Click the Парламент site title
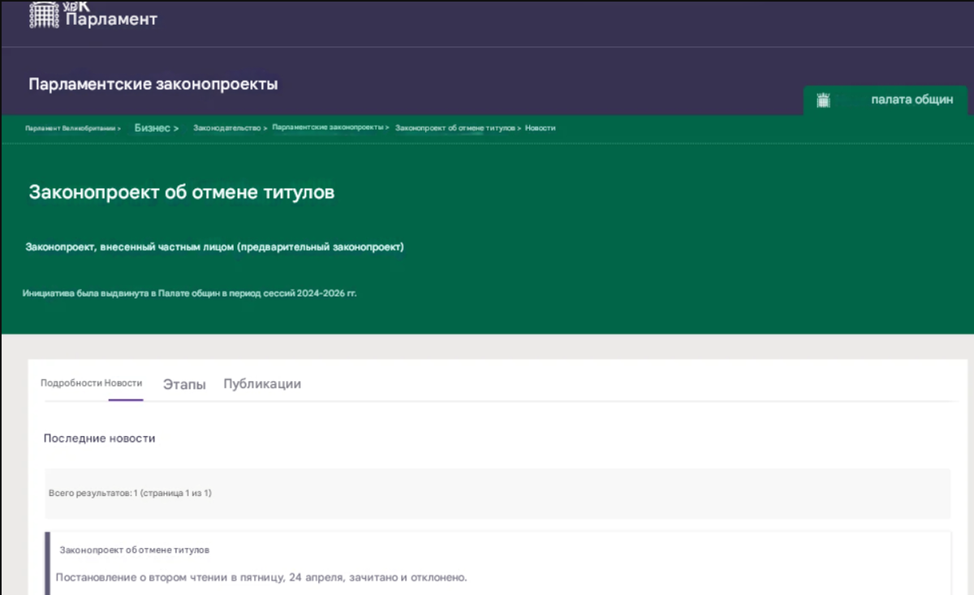This screenshot has width=974, height=595. pos(112,19)
